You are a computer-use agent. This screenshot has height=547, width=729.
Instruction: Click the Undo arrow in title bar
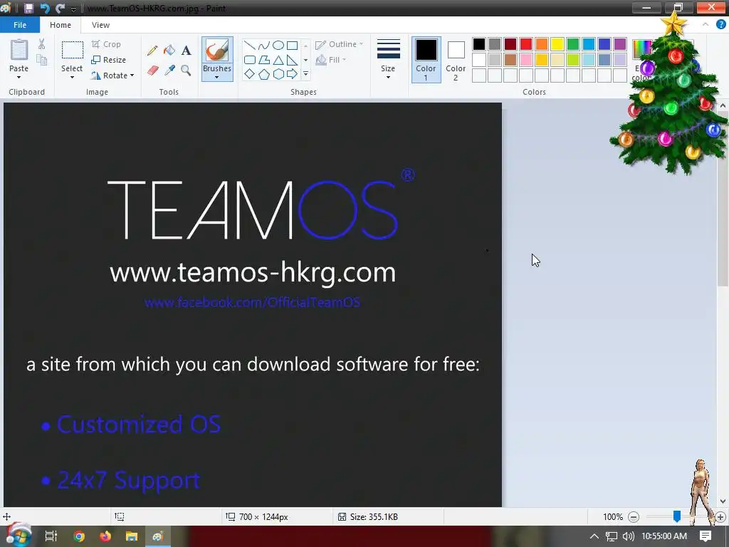45,8
